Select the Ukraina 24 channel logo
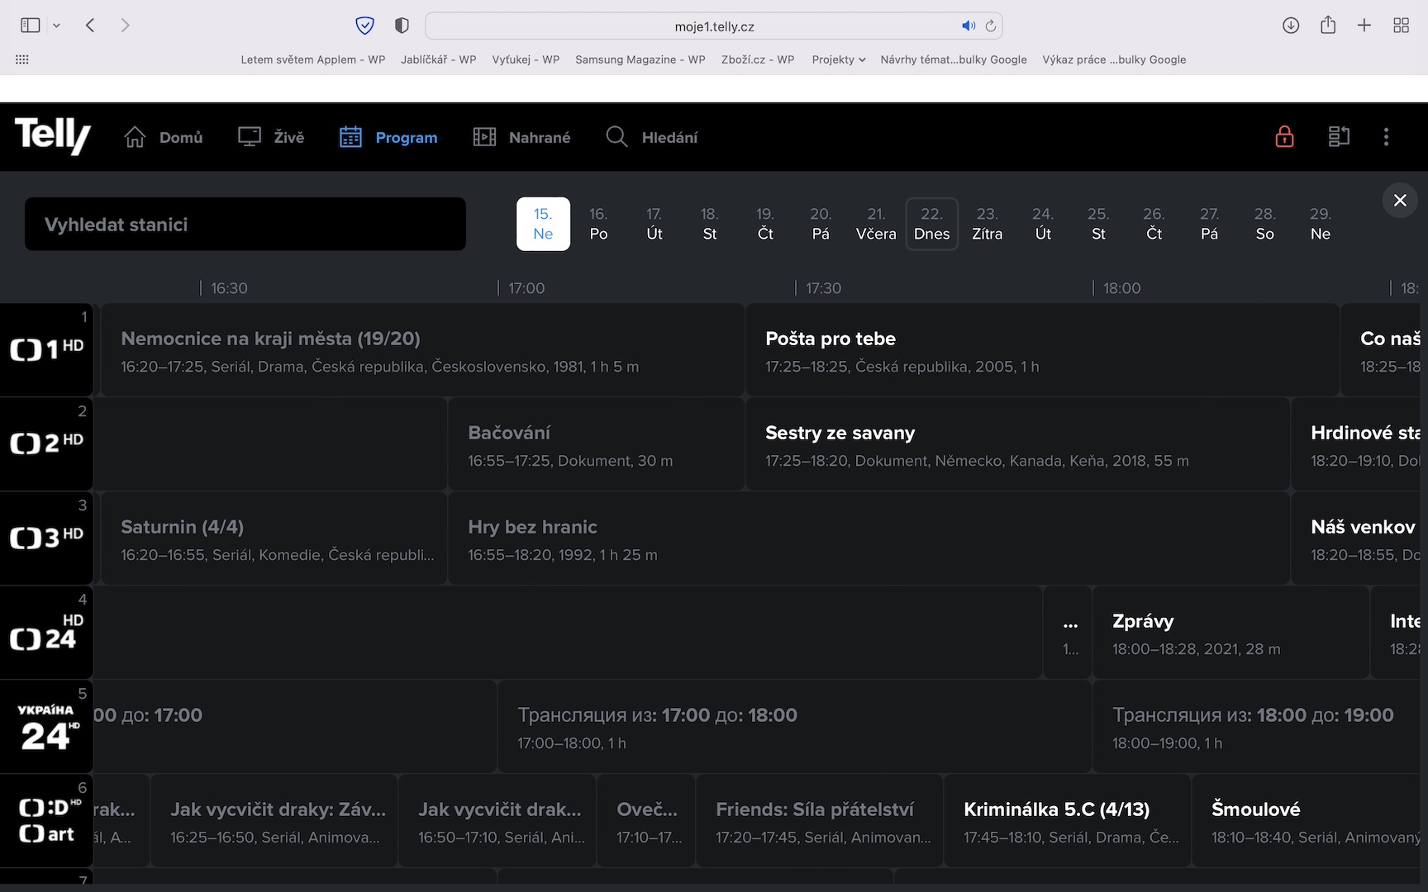Screen dimensions: 1428x892 click(46, 727)
